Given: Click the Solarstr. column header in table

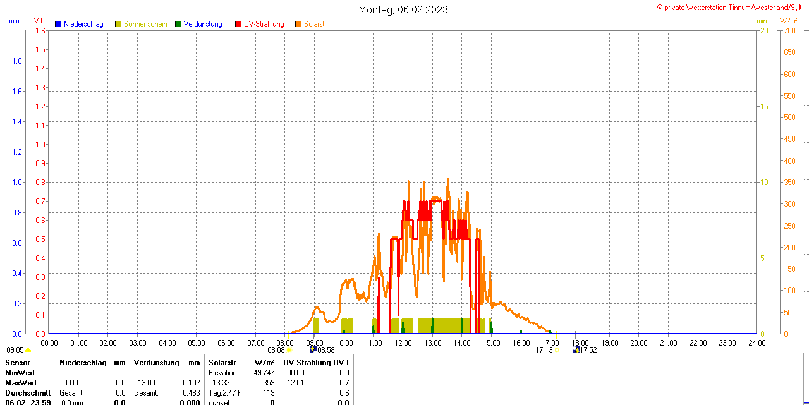Looking at the screenshot, I should click(223, 363).
